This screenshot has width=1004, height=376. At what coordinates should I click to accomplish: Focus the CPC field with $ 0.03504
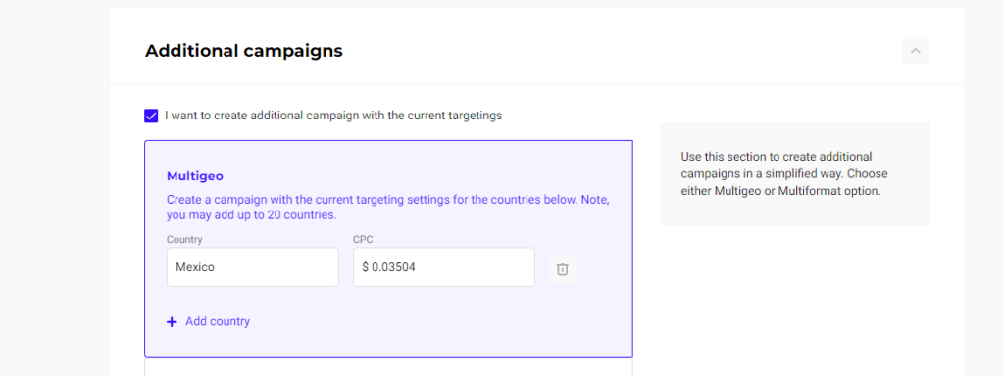pyautogui.click(x=444, y=267)
